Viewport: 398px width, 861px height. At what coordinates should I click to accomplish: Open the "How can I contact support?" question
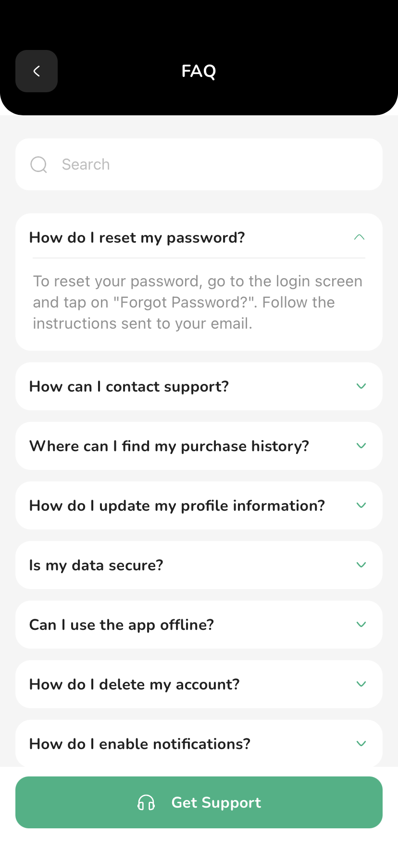tap(199, 386)
